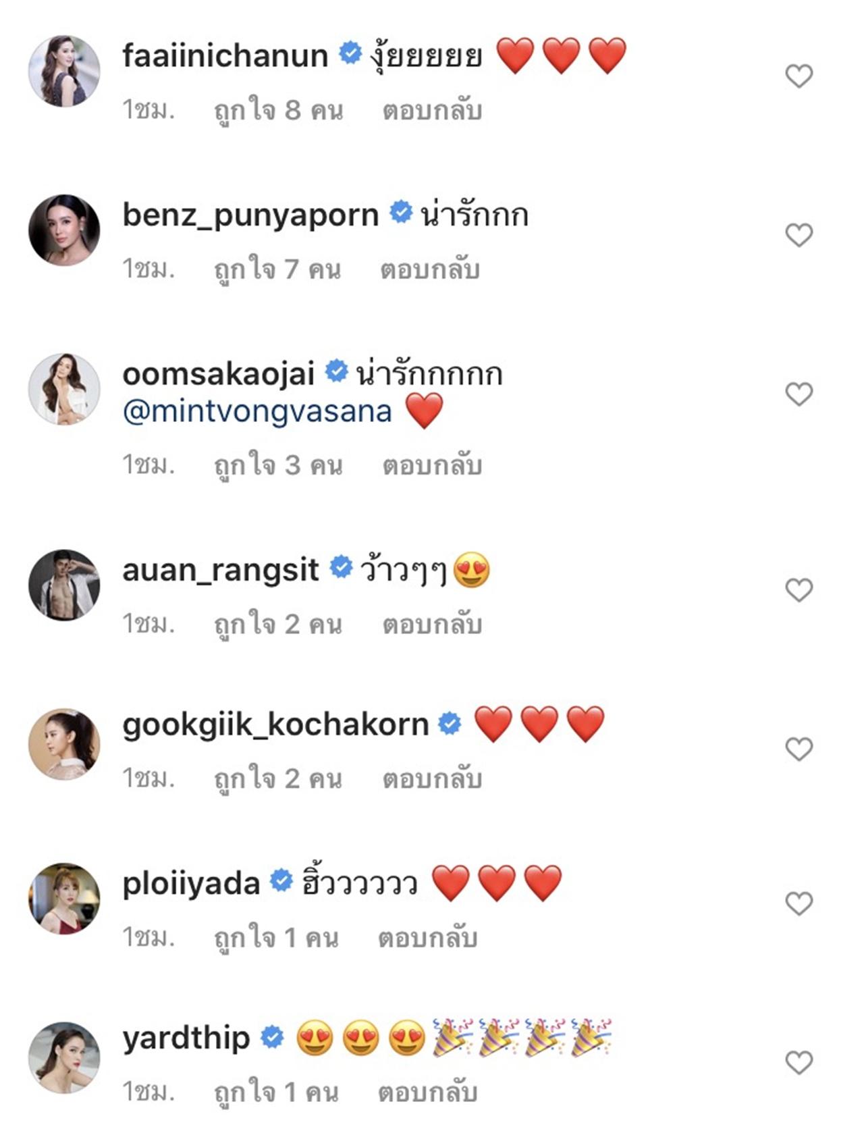Viewport: 864px width, 1133px height.
Task: Open the yardthip username
Action: click(186, 1038)
